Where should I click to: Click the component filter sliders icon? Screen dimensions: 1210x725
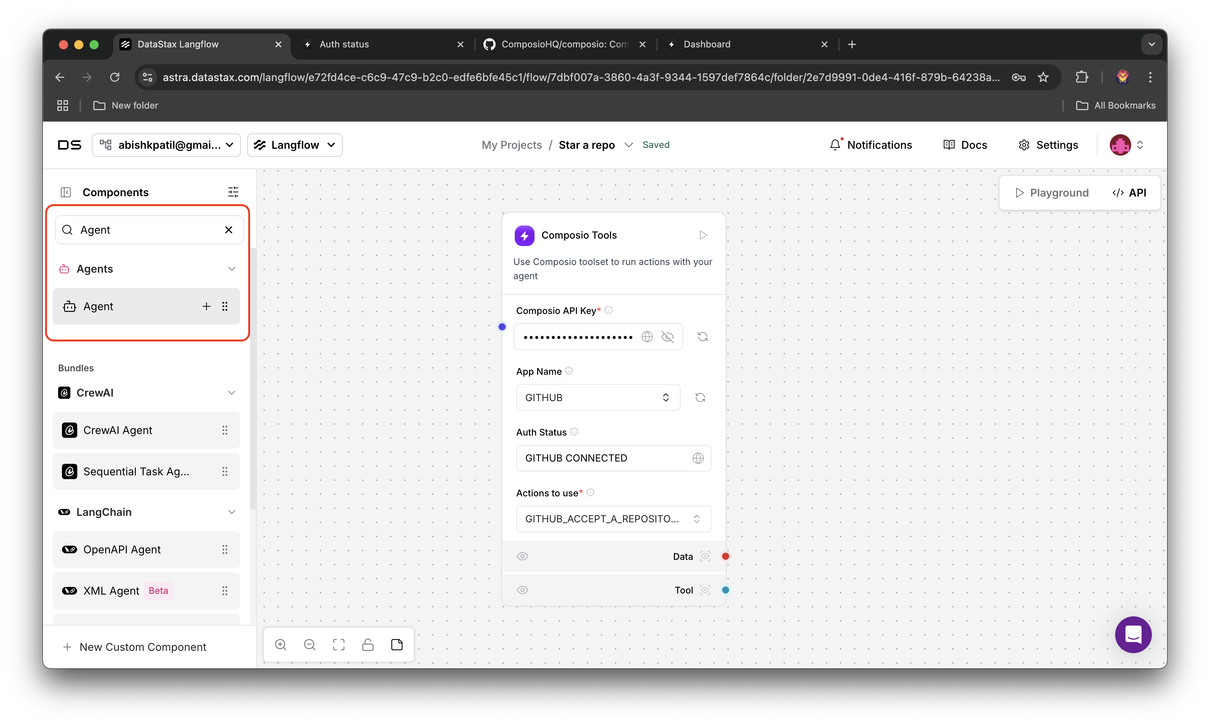(233, 192)
